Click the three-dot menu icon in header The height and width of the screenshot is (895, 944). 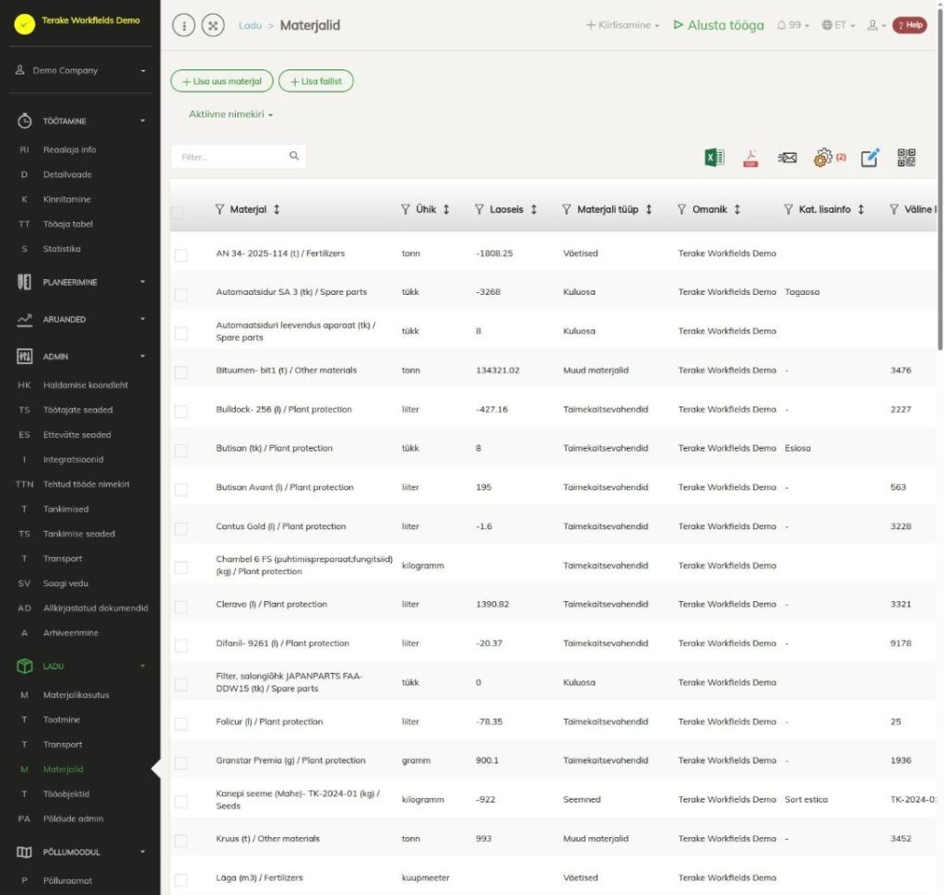click(183, 25)
